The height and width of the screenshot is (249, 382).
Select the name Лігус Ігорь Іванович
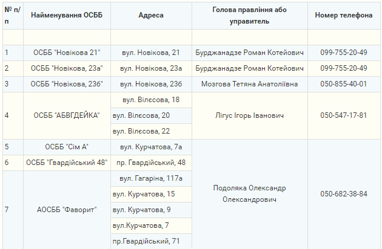(249, 115)
